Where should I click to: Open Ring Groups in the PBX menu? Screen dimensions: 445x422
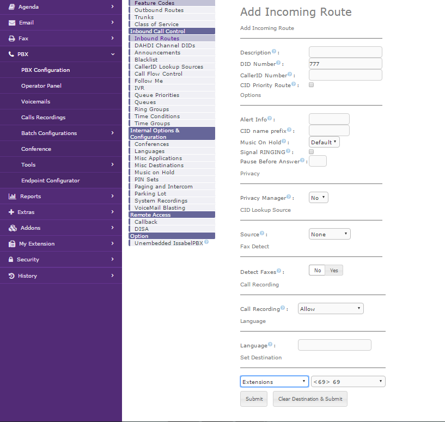151,109
